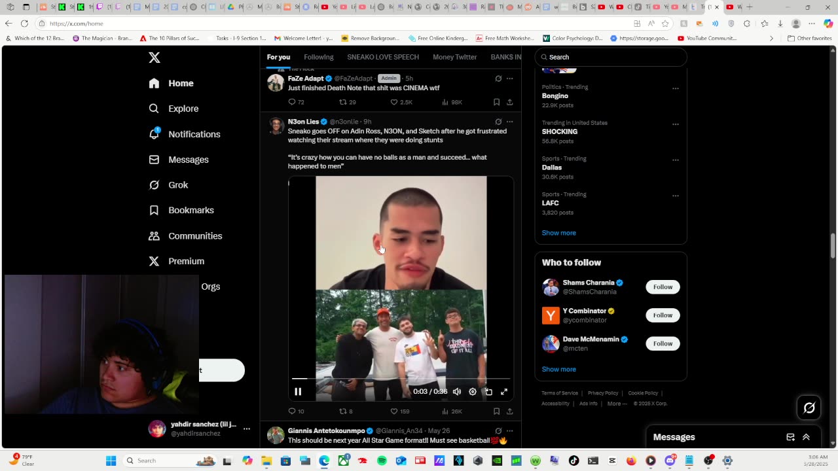Share FaZe Adapt's post

pos(509,102)
